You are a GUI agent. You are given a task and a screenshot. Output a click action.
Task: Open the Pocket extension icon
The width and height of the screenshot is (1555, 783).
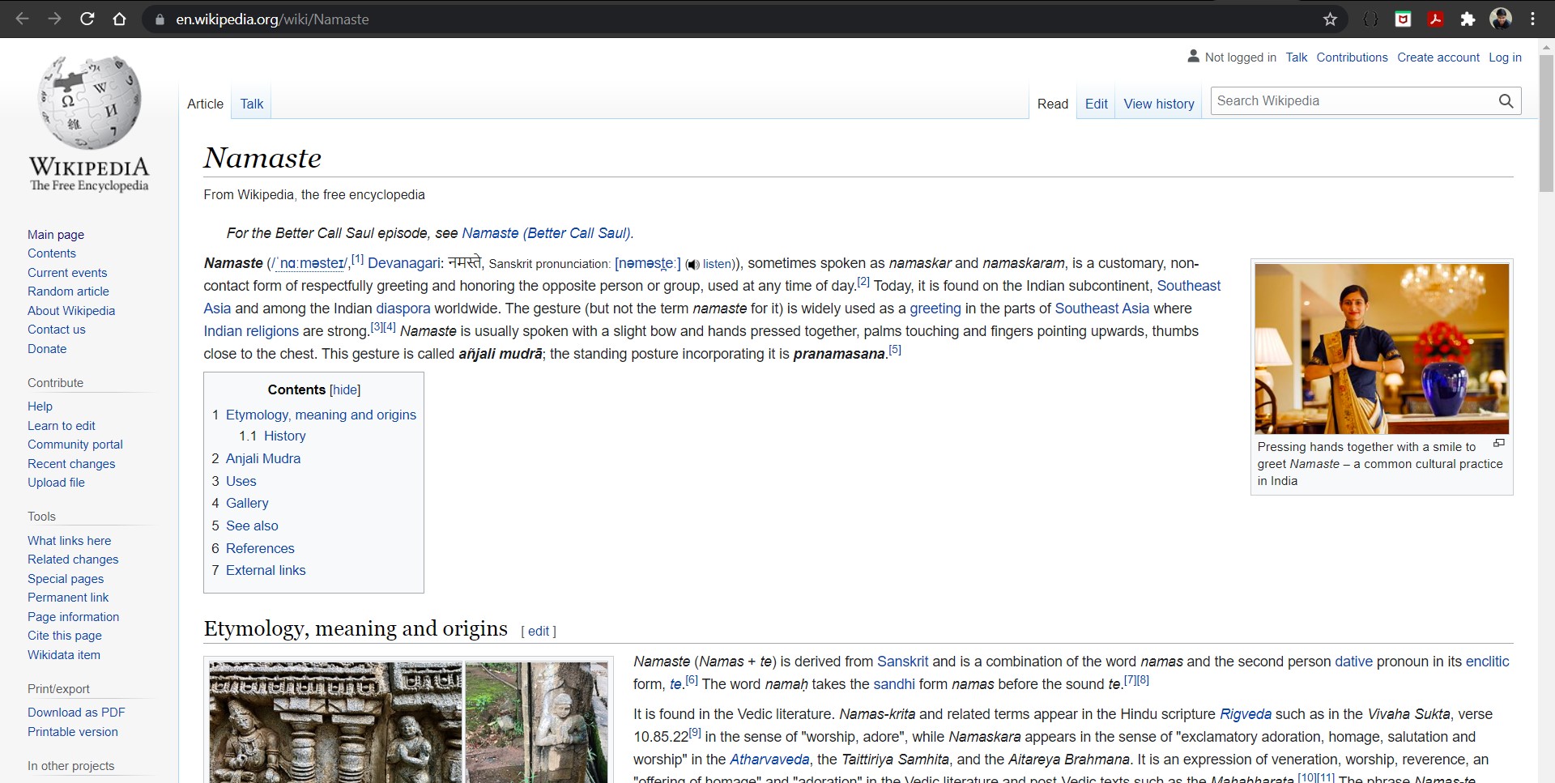coord(1403,19)
